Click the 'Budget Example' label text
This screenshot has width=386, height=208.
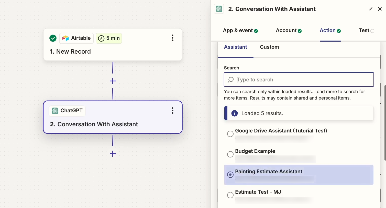[255, 151]
